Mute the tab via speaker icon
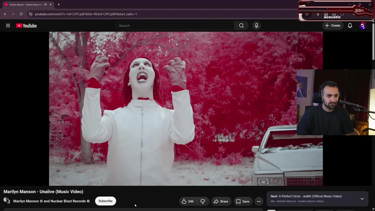This screenshot has height=211, width=375. 45,4
